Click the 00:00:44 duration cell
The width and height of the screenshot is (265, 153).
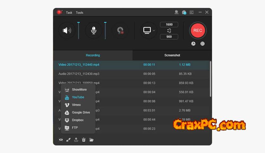pos(149,119)
